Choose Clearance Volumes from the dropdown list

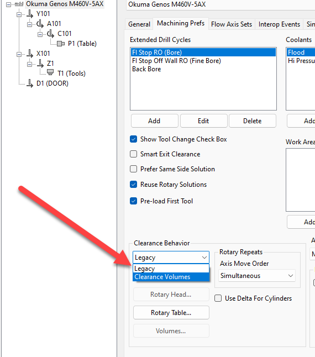click(x=171, y=277)
